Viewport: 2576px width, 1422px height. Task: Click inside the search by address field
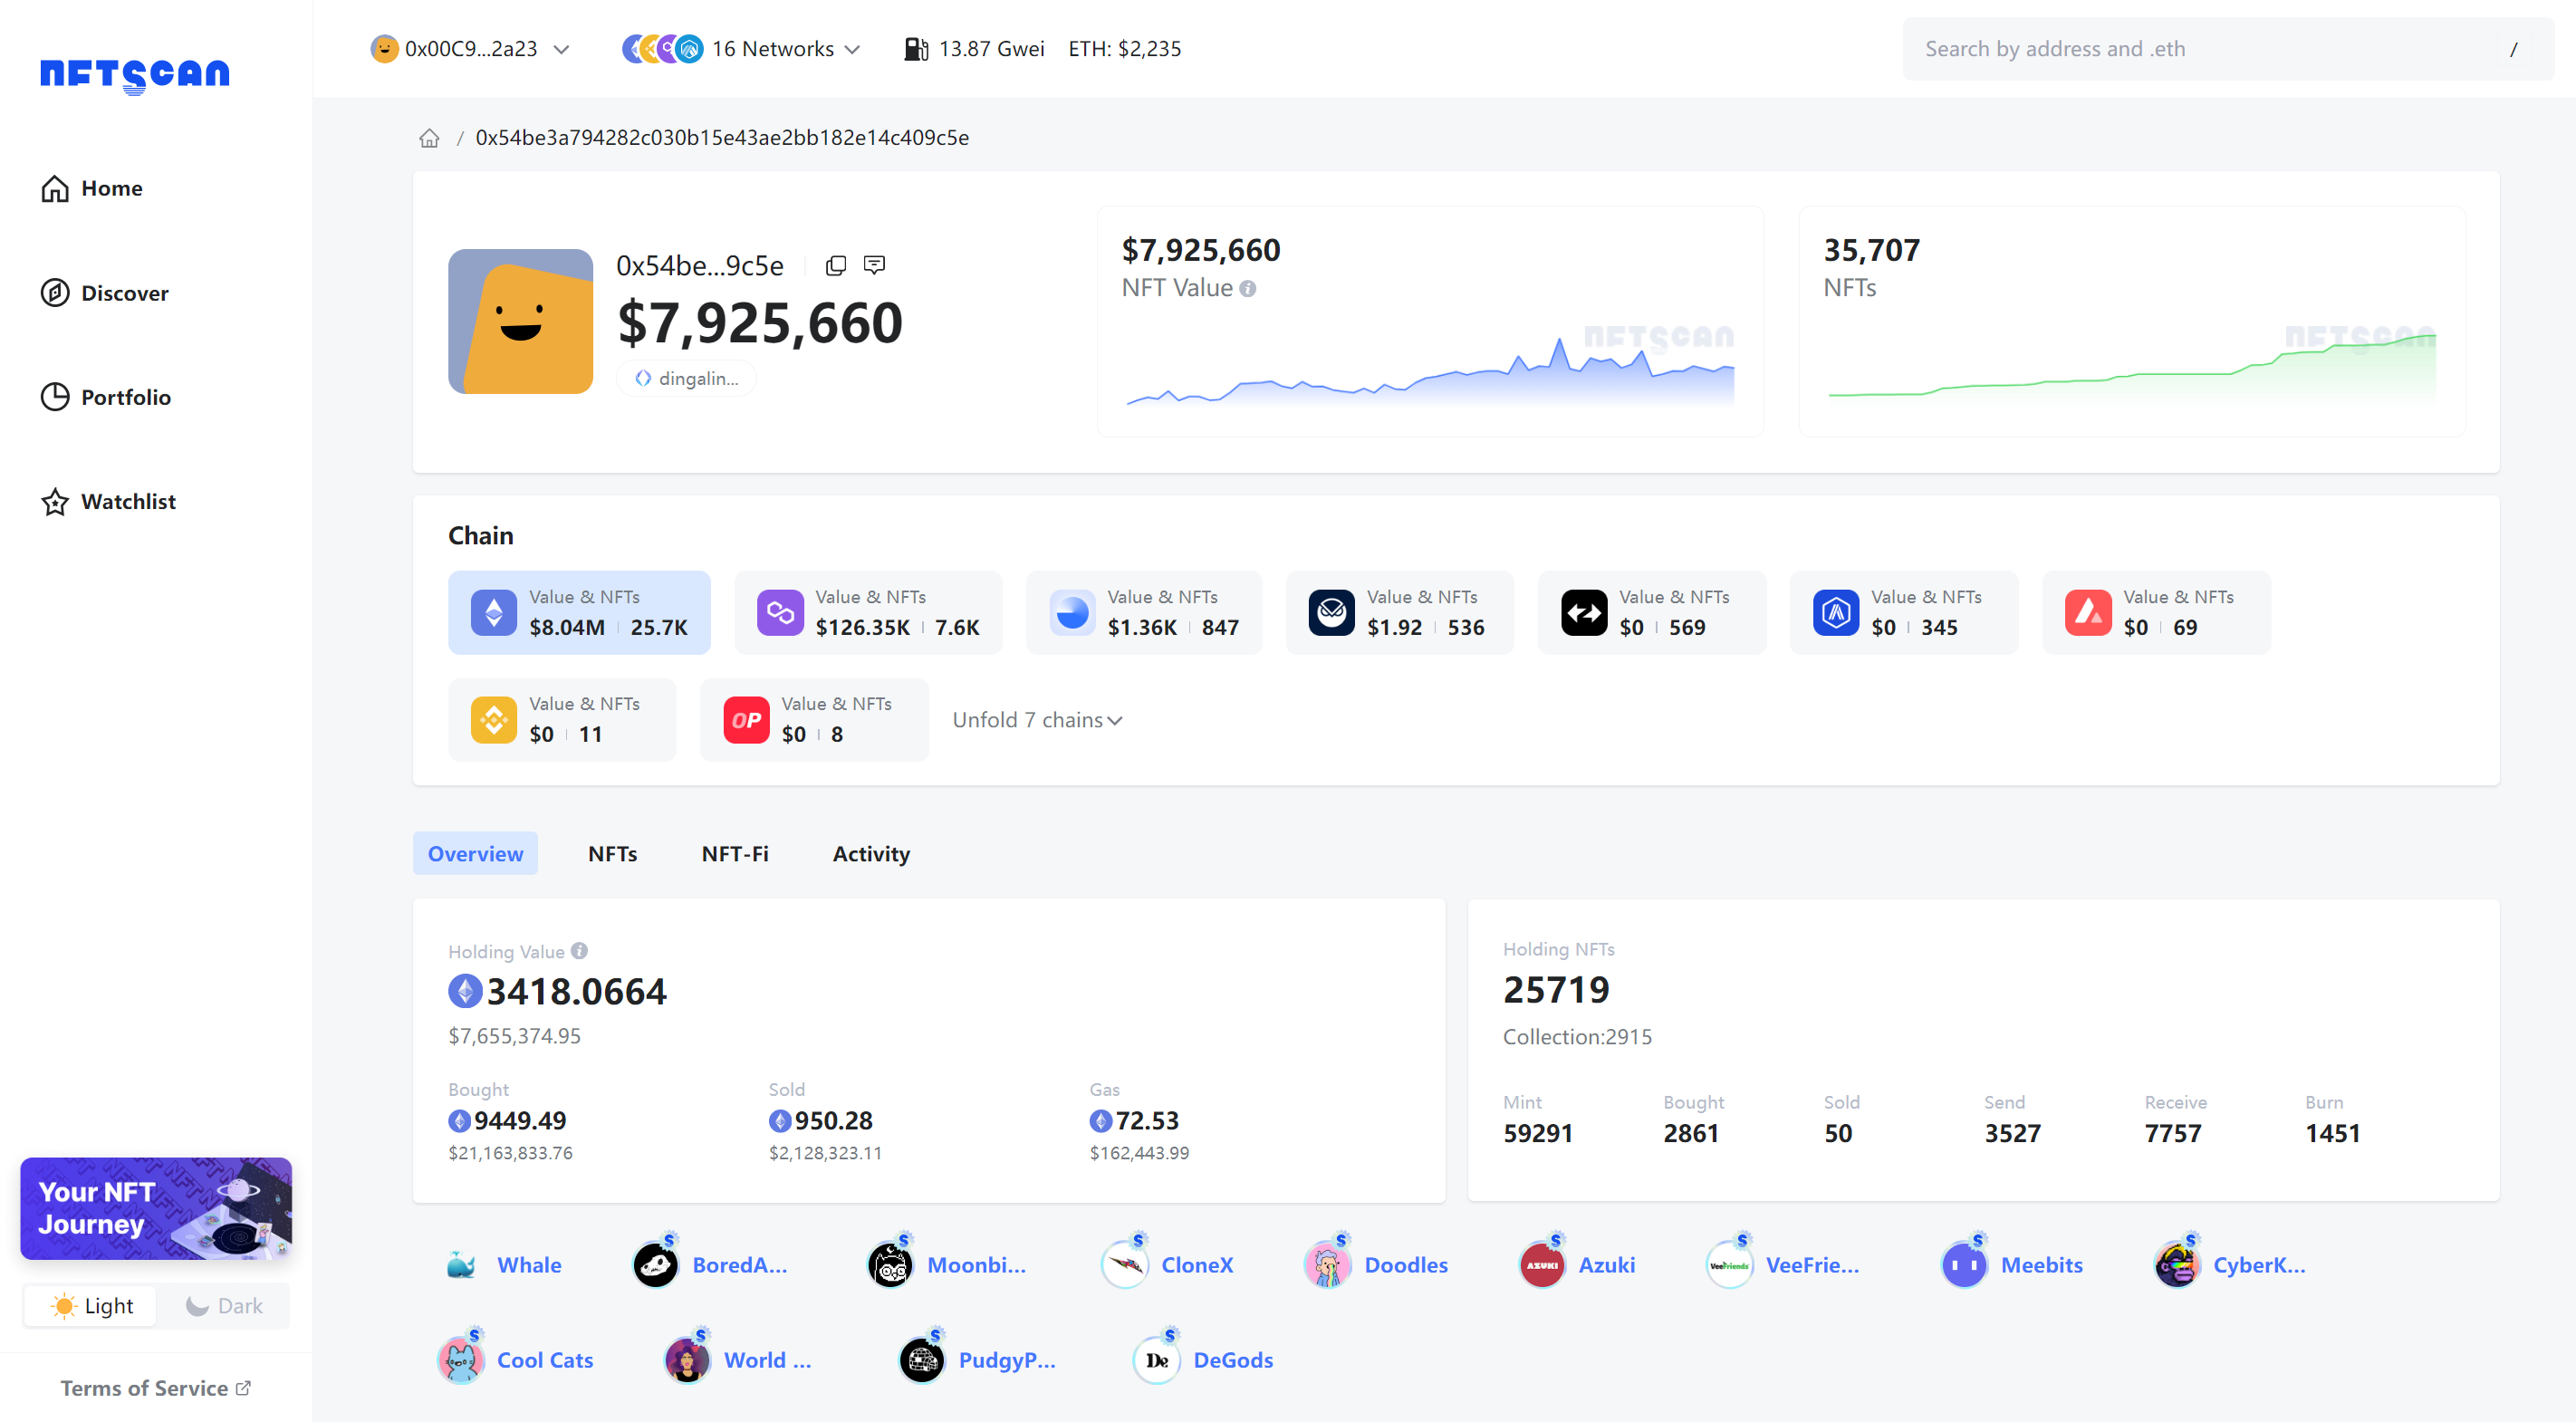pyautogui.click(x=2200, y=48)
